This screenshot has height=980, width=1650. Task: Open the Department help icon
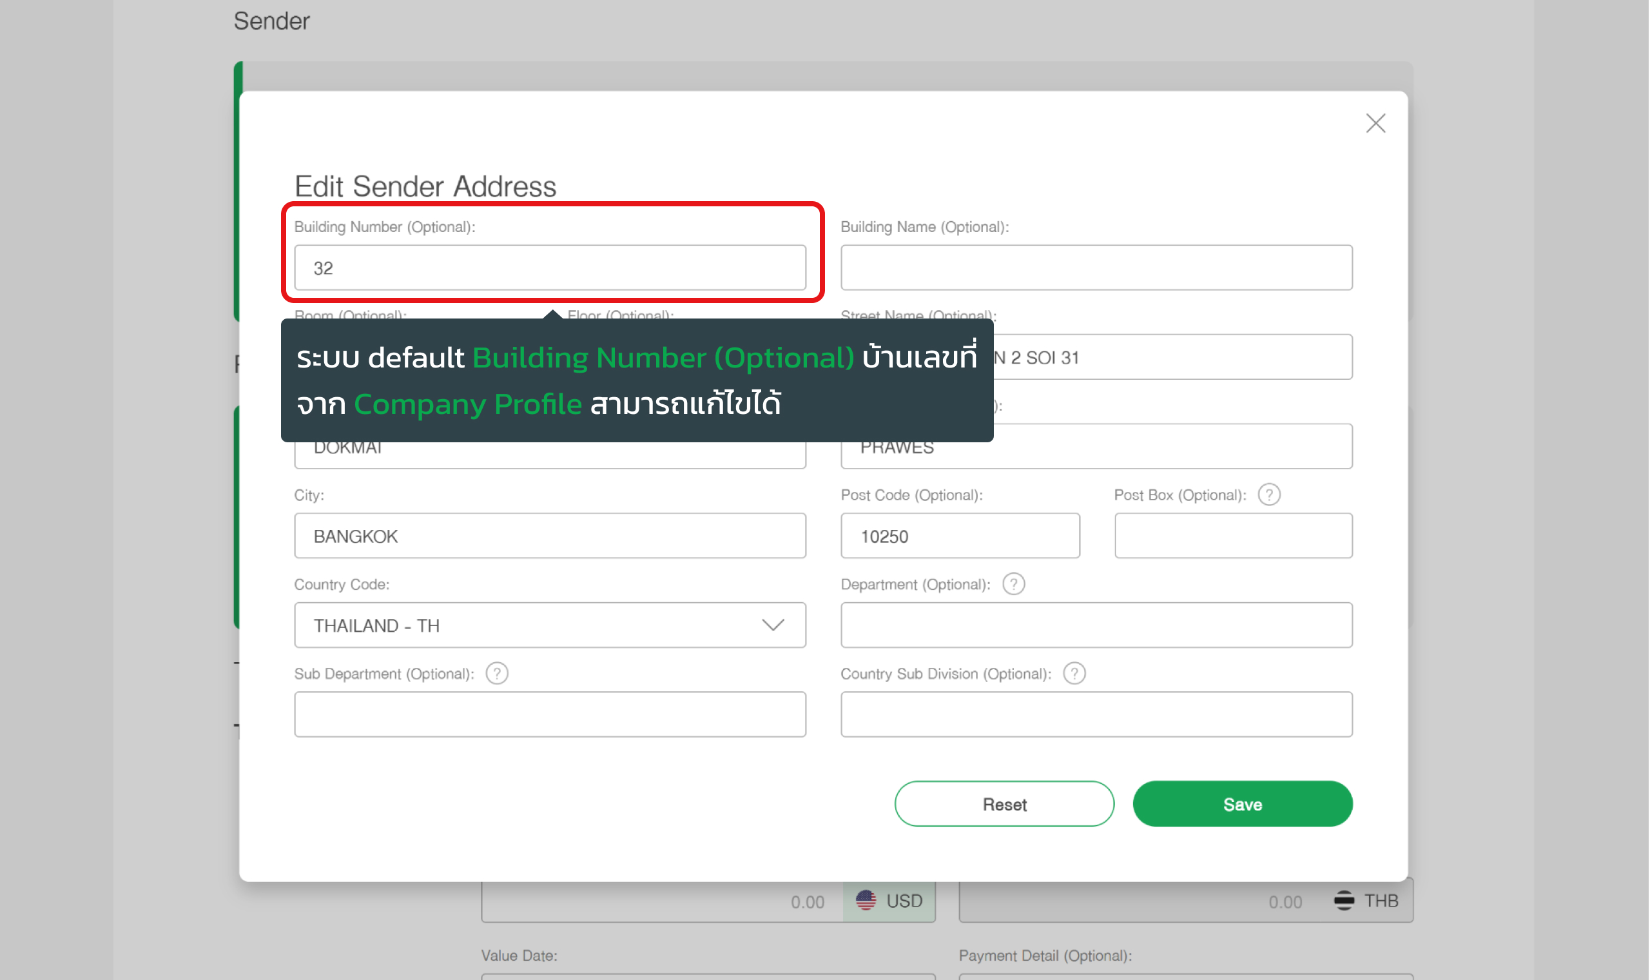click(1014, 583)
